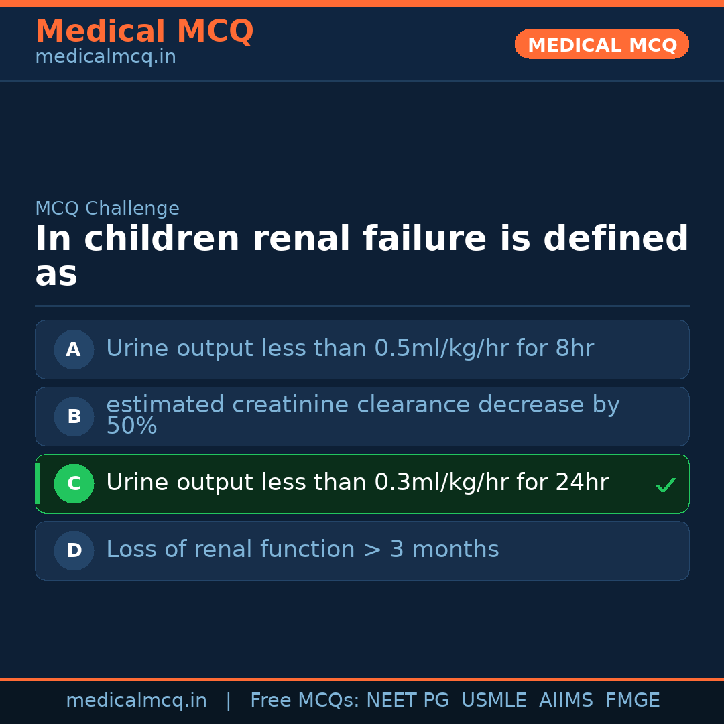Click the green checkmark on option C
The height and width of the screenshot is (724, 724).
point(665,485)
